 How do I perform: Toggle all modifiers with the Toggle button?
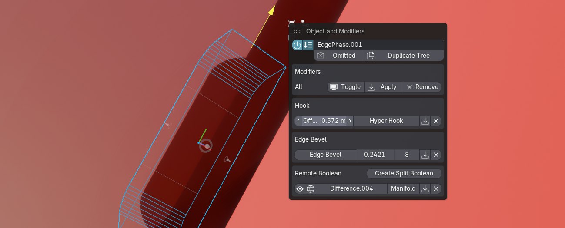click(x=346, y=87)
